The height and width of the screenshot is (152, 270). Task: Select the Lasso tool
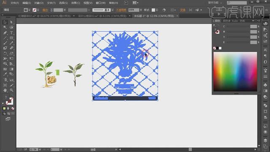tap(11, 27)
